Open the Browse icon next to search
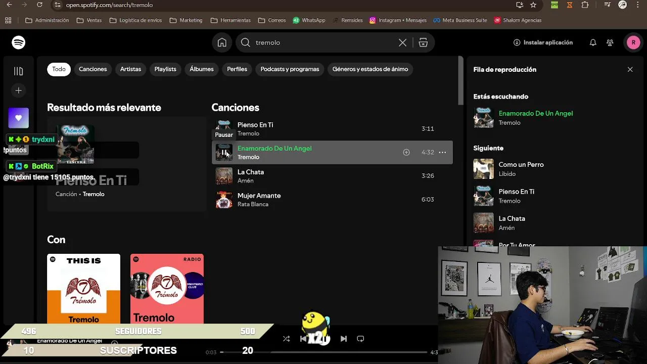647x364 pixels. click(x=423, y=43)
